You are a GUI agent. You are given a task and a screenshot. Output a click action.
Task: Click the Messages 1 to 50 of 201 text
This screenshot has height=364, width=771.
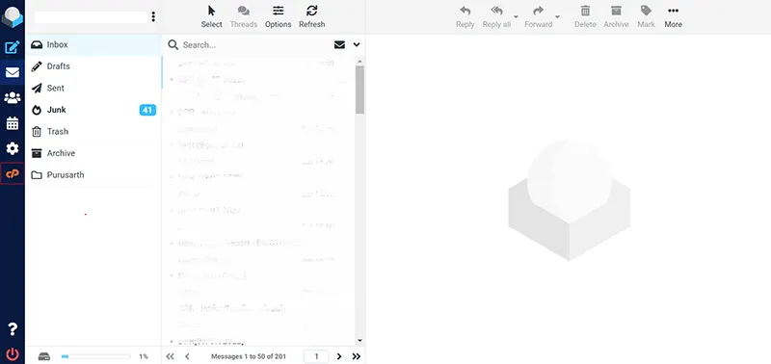click(x=249, y=356)
